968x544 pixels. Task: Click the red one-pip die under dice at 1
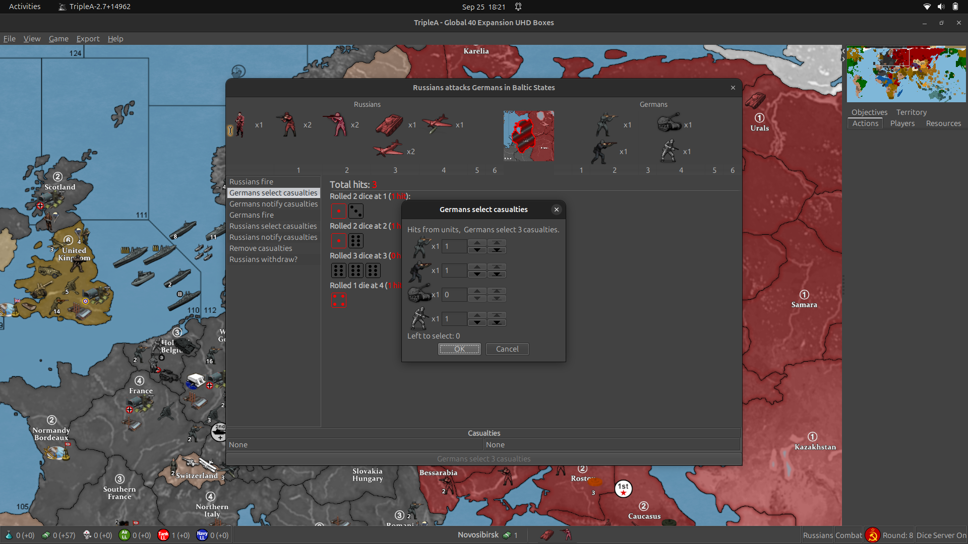pos(339,211)
